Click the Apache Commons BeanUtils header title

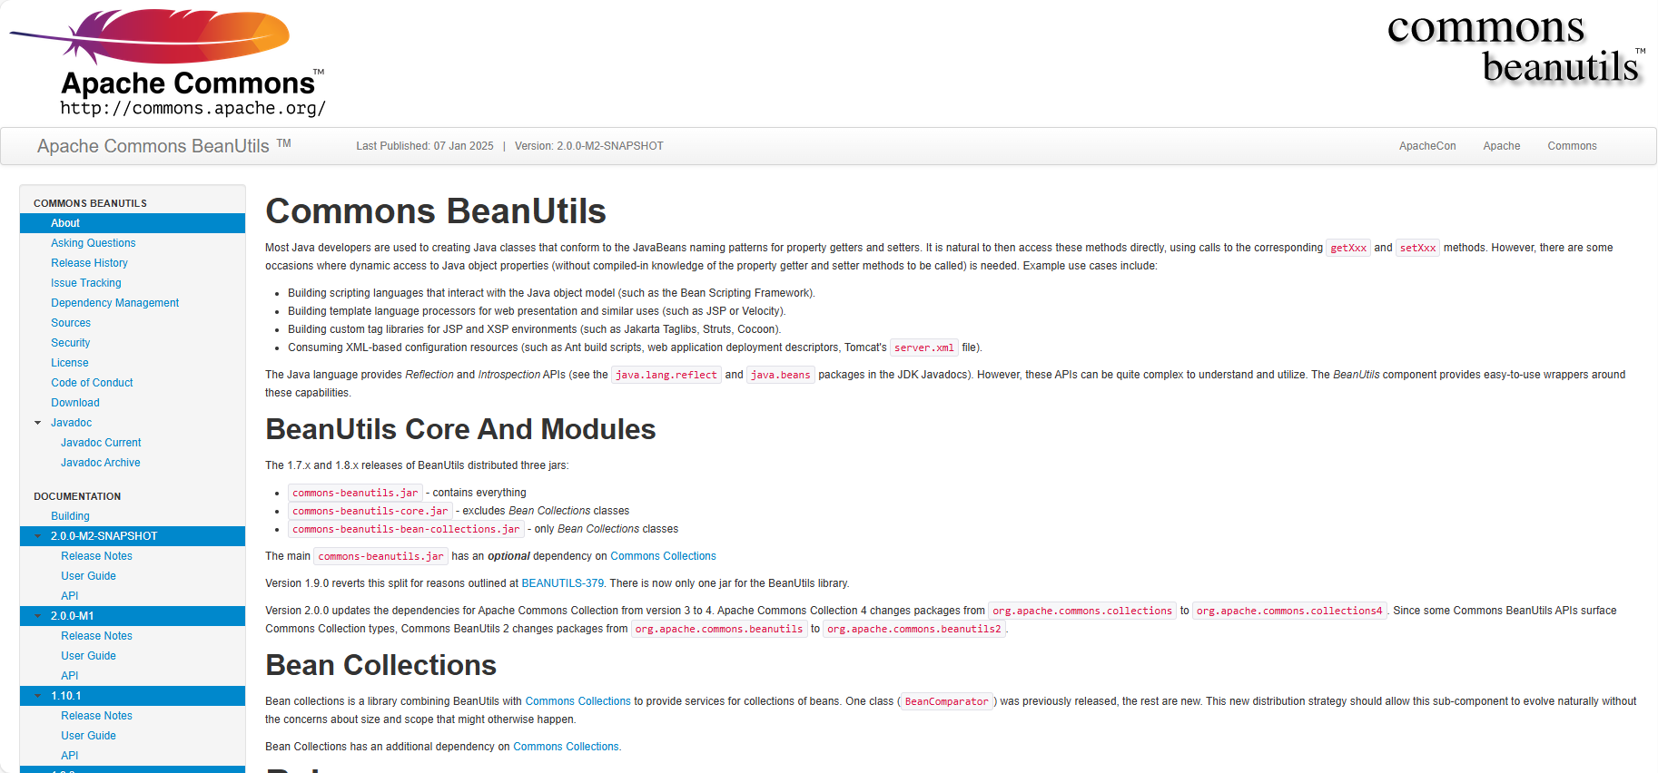pos(153,146)
